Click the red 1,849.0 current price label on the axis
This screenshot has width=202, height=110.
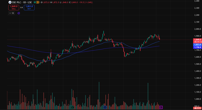point(197,40)
